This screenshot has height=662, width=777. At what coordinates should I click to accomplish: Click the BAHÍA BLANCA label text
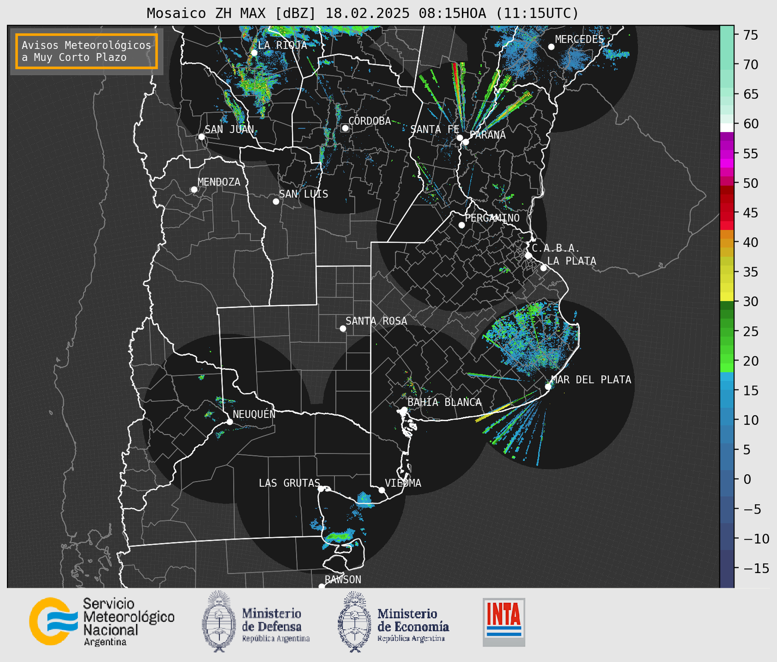click(444, 402)
